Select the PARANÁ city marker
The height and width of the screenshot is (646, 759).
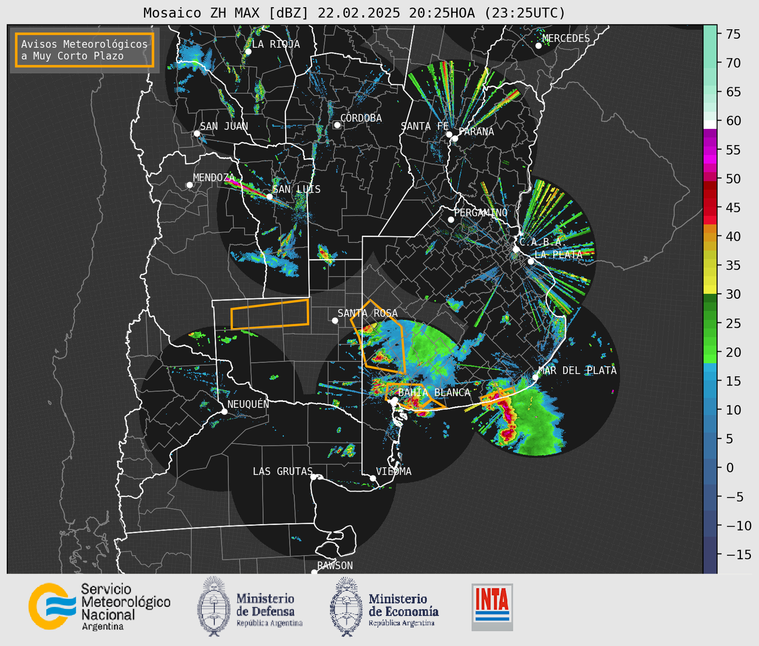pos(455,138)
